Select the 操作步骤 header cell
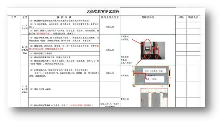223x125 pixels. click(64, 17)
